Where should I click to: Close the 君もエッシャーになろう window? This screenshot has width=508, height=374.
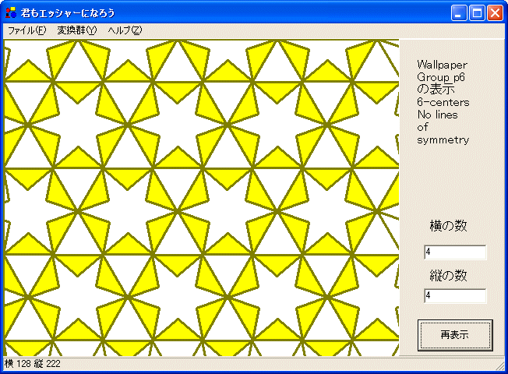495,13
